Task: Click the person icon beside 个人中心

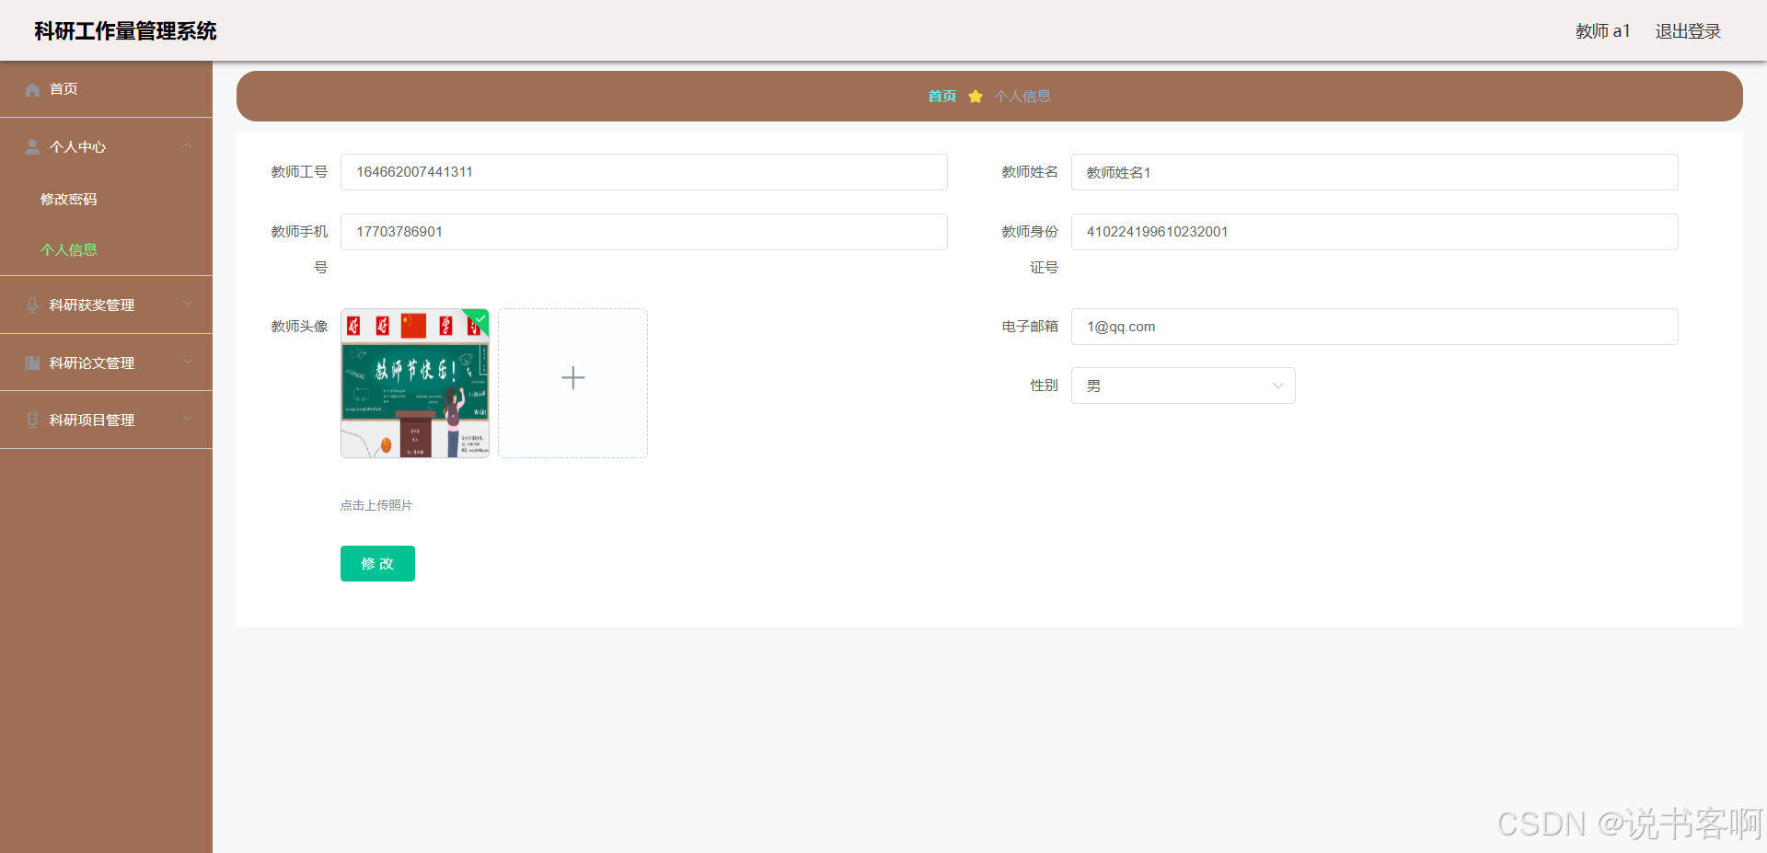Action: (32, 147)
